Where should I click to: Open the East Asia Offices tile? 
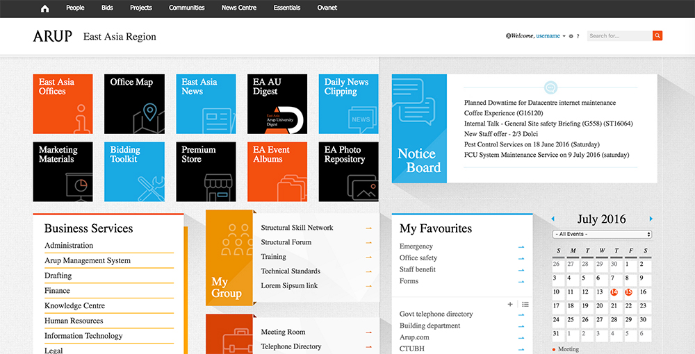tap(63, 103)
